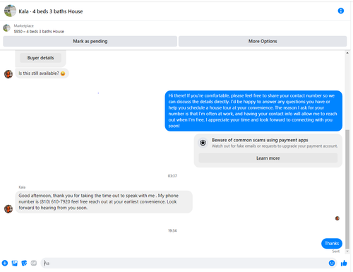Click the shield scam warning icon
This screenshot has height=272, width=353.
pos(203,143)
